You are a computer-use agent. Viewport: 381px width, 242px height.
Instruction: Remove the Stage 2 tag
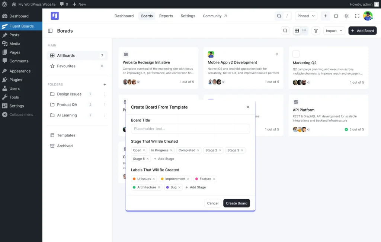220,150
